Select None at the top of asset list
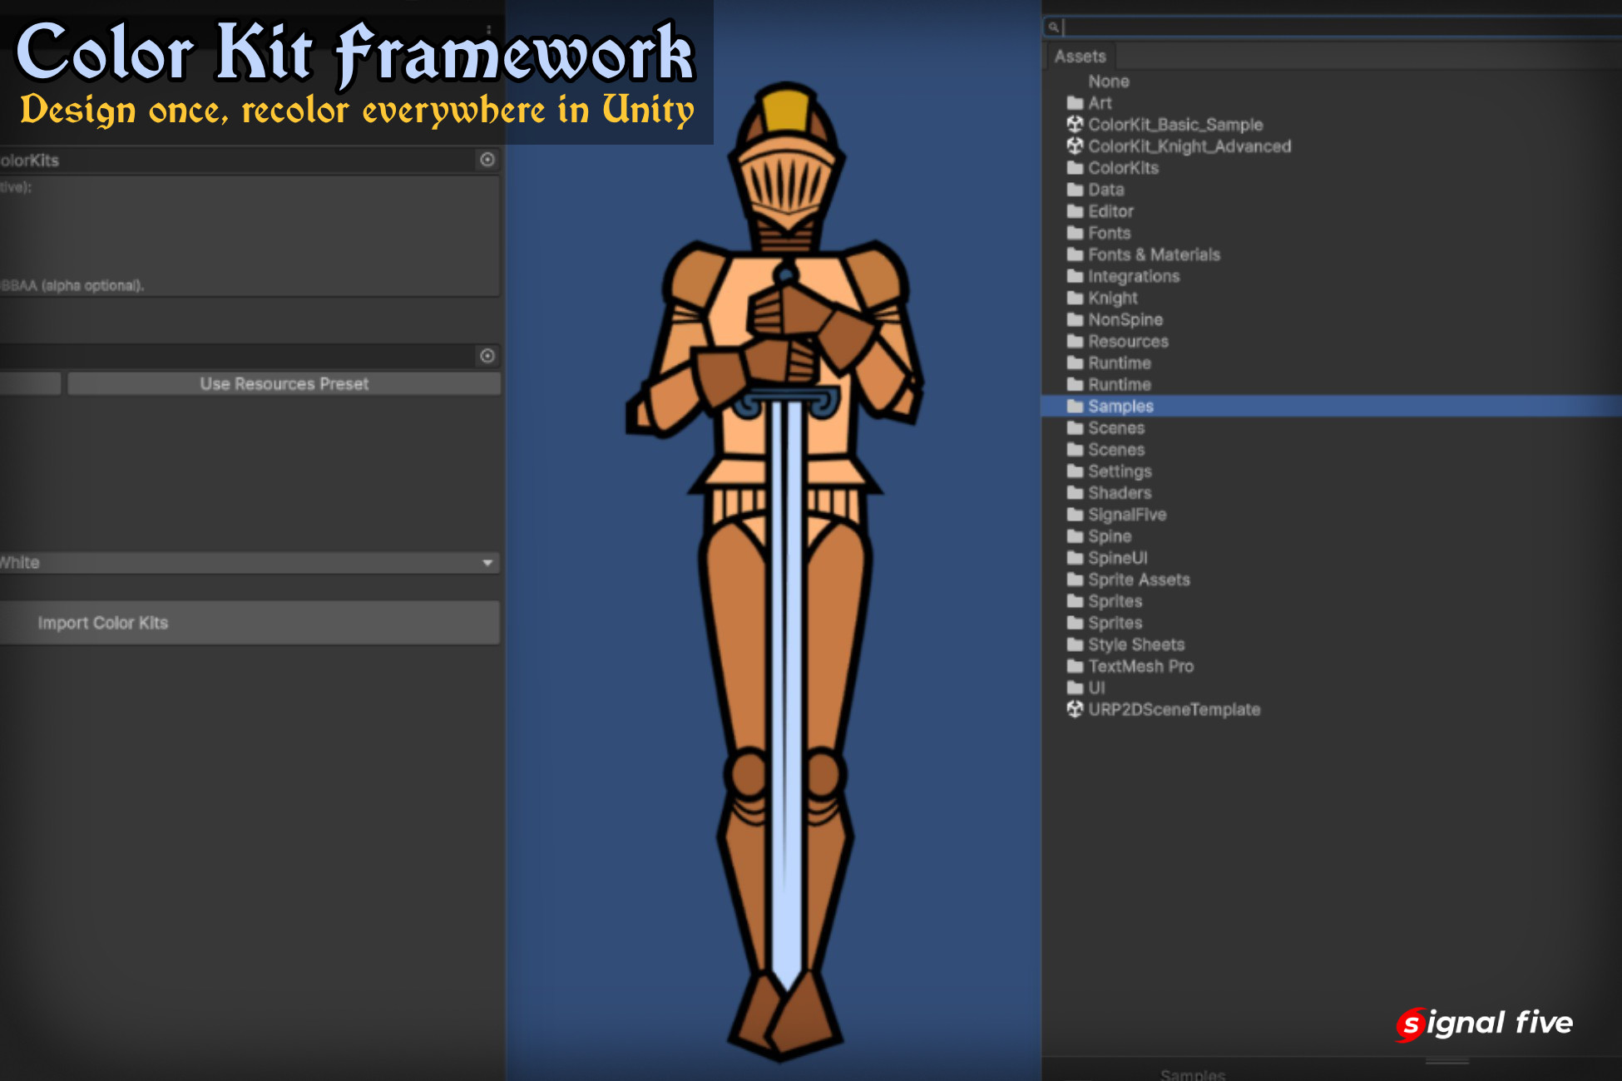This screenshot has height=1081, width=1622. pyautogui.click(x=1108, y=81)
